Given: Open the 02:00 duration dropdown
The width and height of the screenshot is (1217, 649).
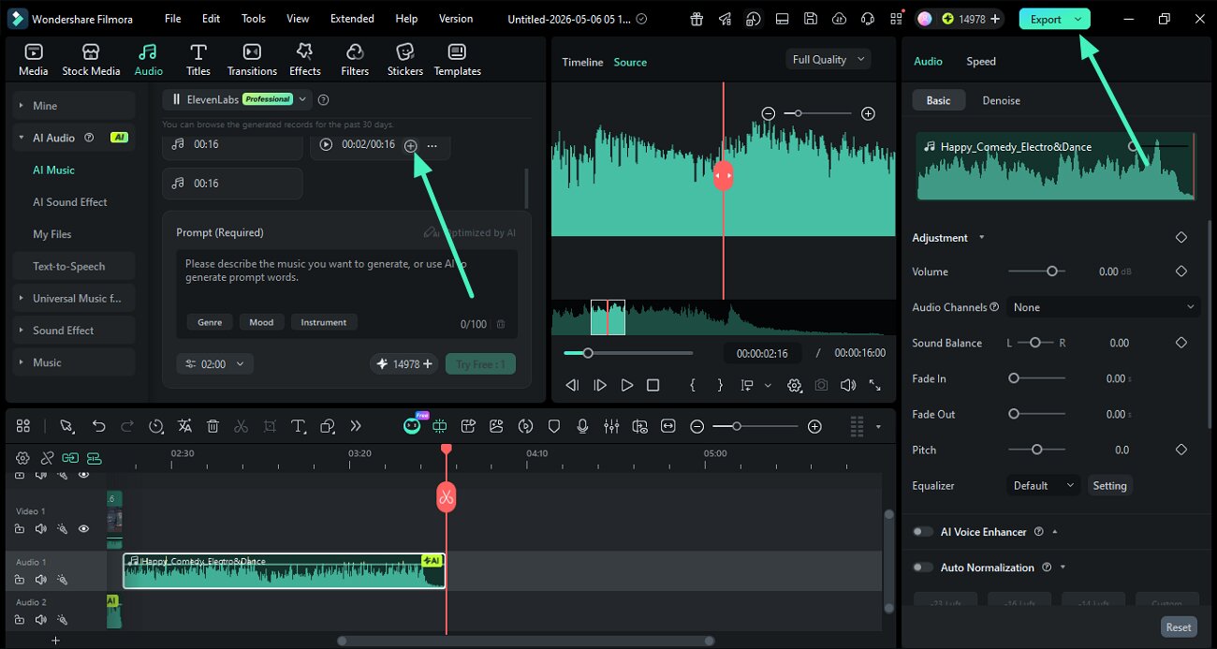Looking at the screenshot, I should 214,364.
